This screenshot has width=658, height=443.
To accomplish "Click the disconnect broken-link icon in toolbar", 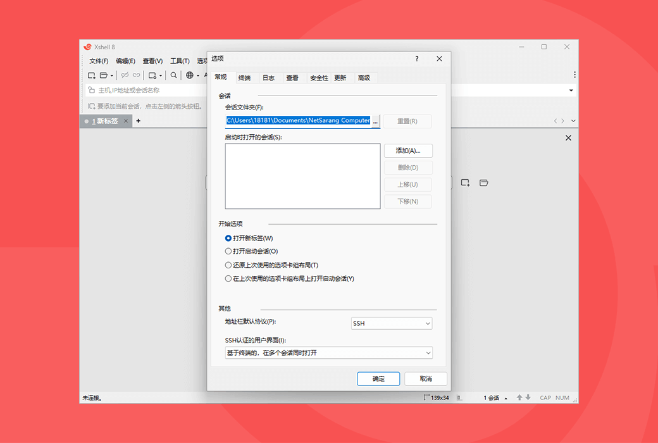I will (125, 75).
